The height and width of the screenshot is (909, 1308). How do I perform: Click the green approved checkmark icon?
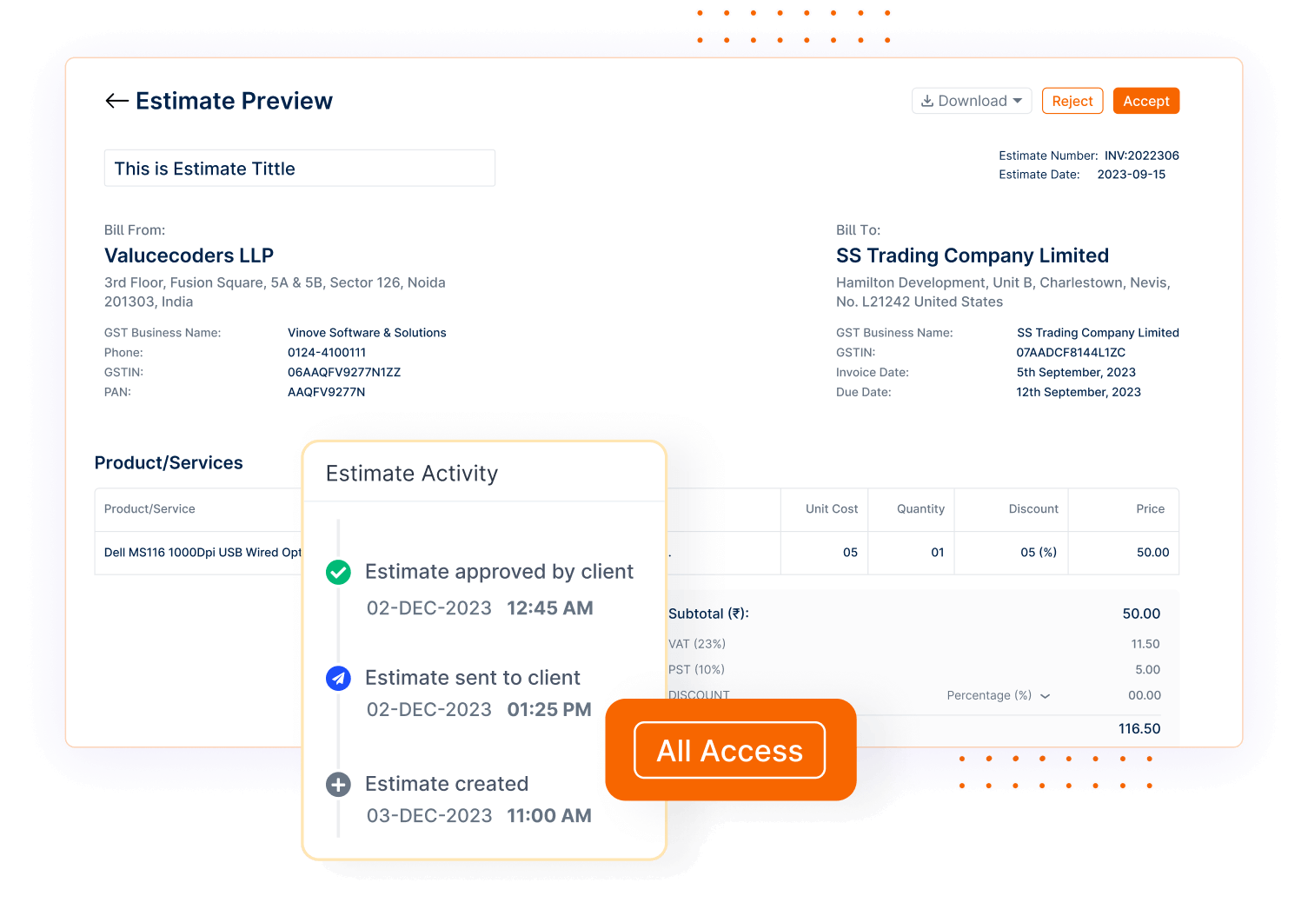pyautogui.click(x=338, y=572)
